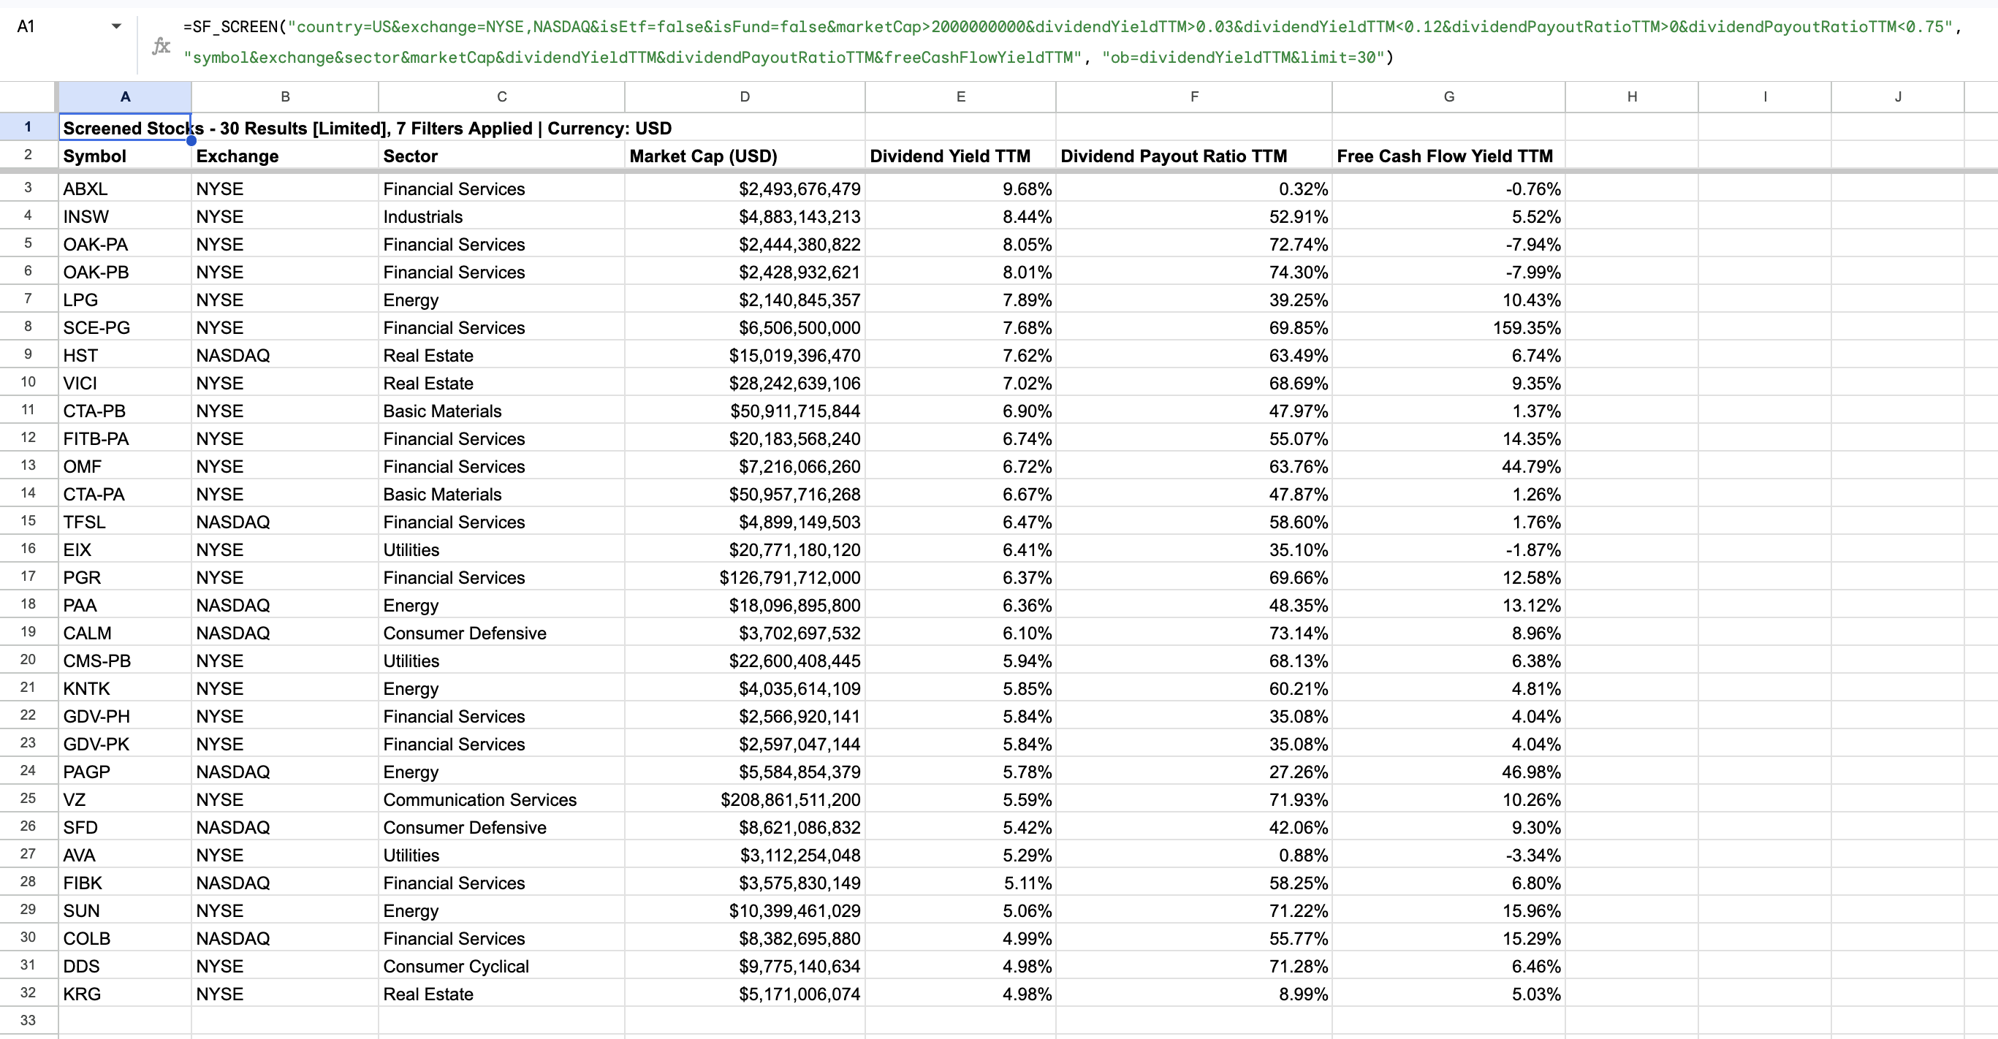Select the ABXL symbol cell
Image resolution: width=1998 pixels, height=1039 pixels.
125,189
